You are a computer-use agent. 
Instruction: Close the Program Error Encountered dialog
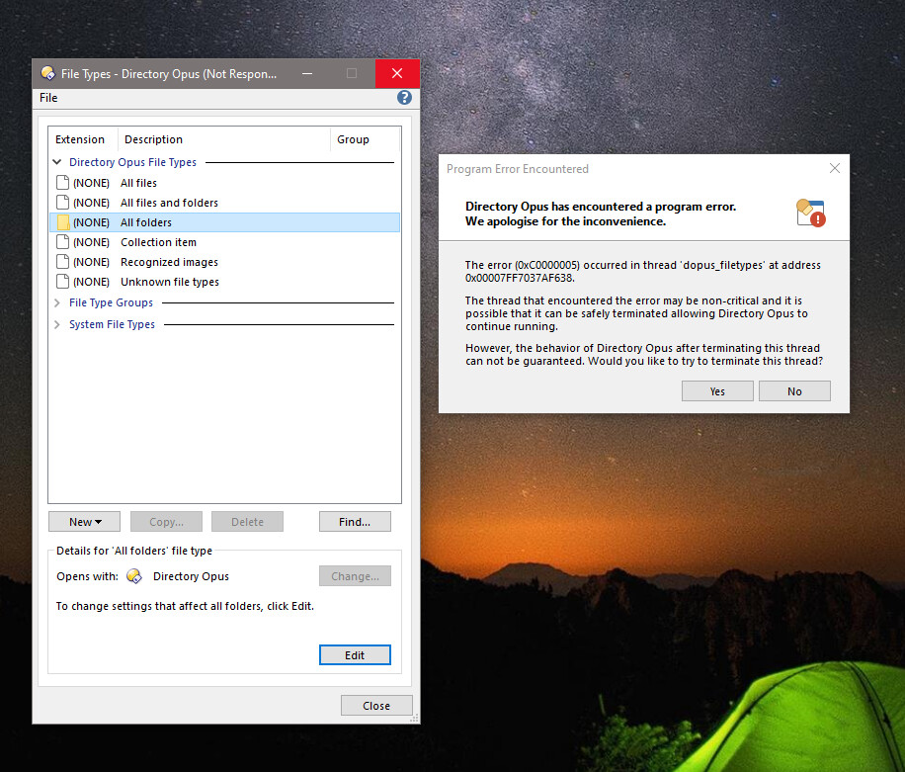coord(835,168)
